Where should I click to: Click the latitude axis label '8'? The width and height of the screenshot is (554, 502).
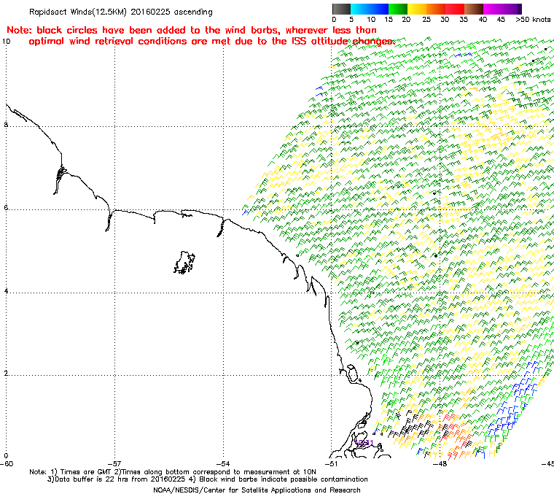click(x=6, y=125)
